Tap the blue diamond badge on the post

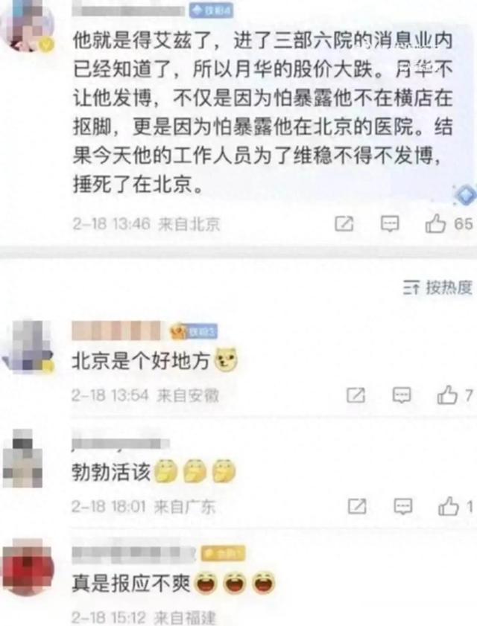(x=466, y=195)
